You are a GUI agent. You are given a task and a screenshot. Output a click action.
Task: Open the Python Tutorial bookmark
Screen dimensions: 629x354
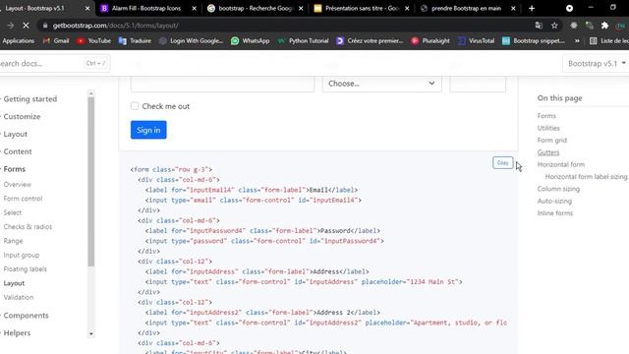click(x=304, y=40)
